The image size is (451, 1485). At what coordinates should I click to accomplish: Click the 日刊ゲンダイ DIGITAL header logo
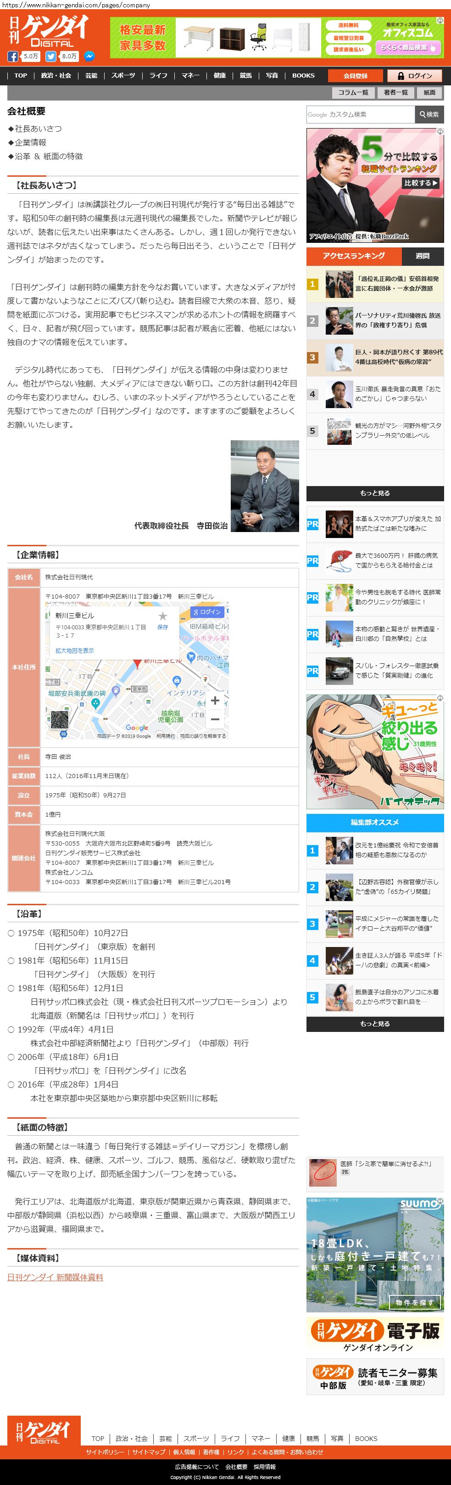pos(49,30)
